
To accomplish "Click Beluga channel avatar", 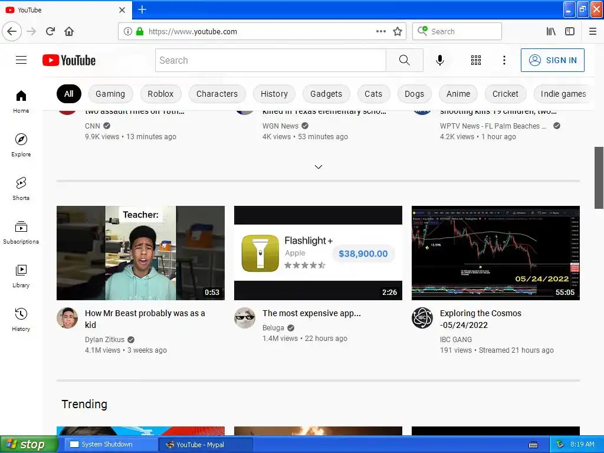I will coord(245,318).
